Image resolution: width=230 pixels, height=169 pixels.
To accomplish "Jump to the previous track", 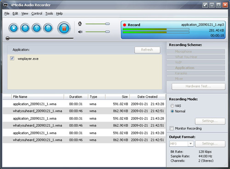I will (x=25, y=28).
